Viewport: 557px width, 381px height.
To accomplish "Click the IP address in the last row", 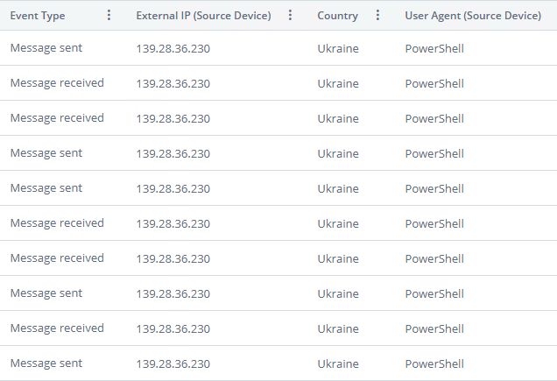I will 173,363.
